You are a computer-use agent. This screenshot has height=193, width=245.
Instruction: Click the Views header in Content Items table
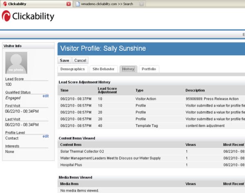pyautogui.click(x=191, y=145)
